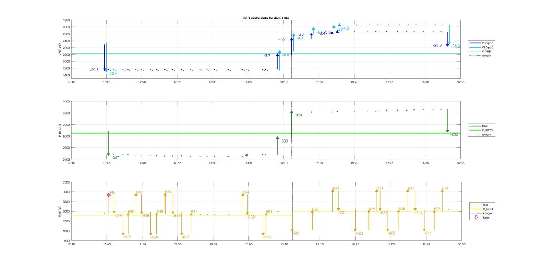547x270 pixels.
Task: Select the 'Retry' legend entry
Action: coord(486,218)
